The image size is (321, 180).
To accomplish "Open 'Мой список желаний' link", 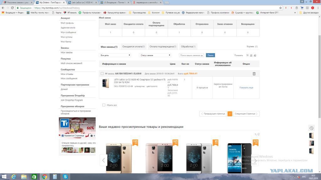I will pos(71,63).
